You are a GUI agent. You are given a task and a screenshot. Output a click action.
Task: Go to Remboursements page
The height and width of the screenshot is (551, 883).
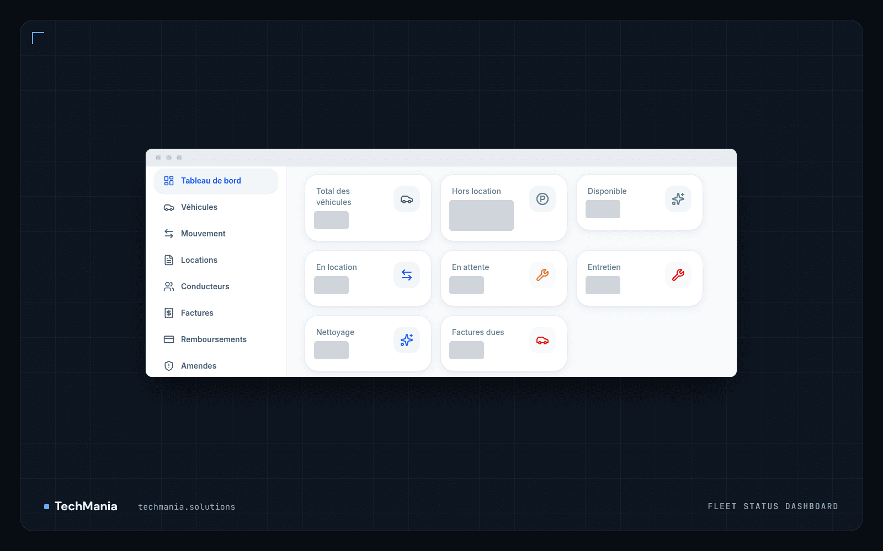(216, 339)
